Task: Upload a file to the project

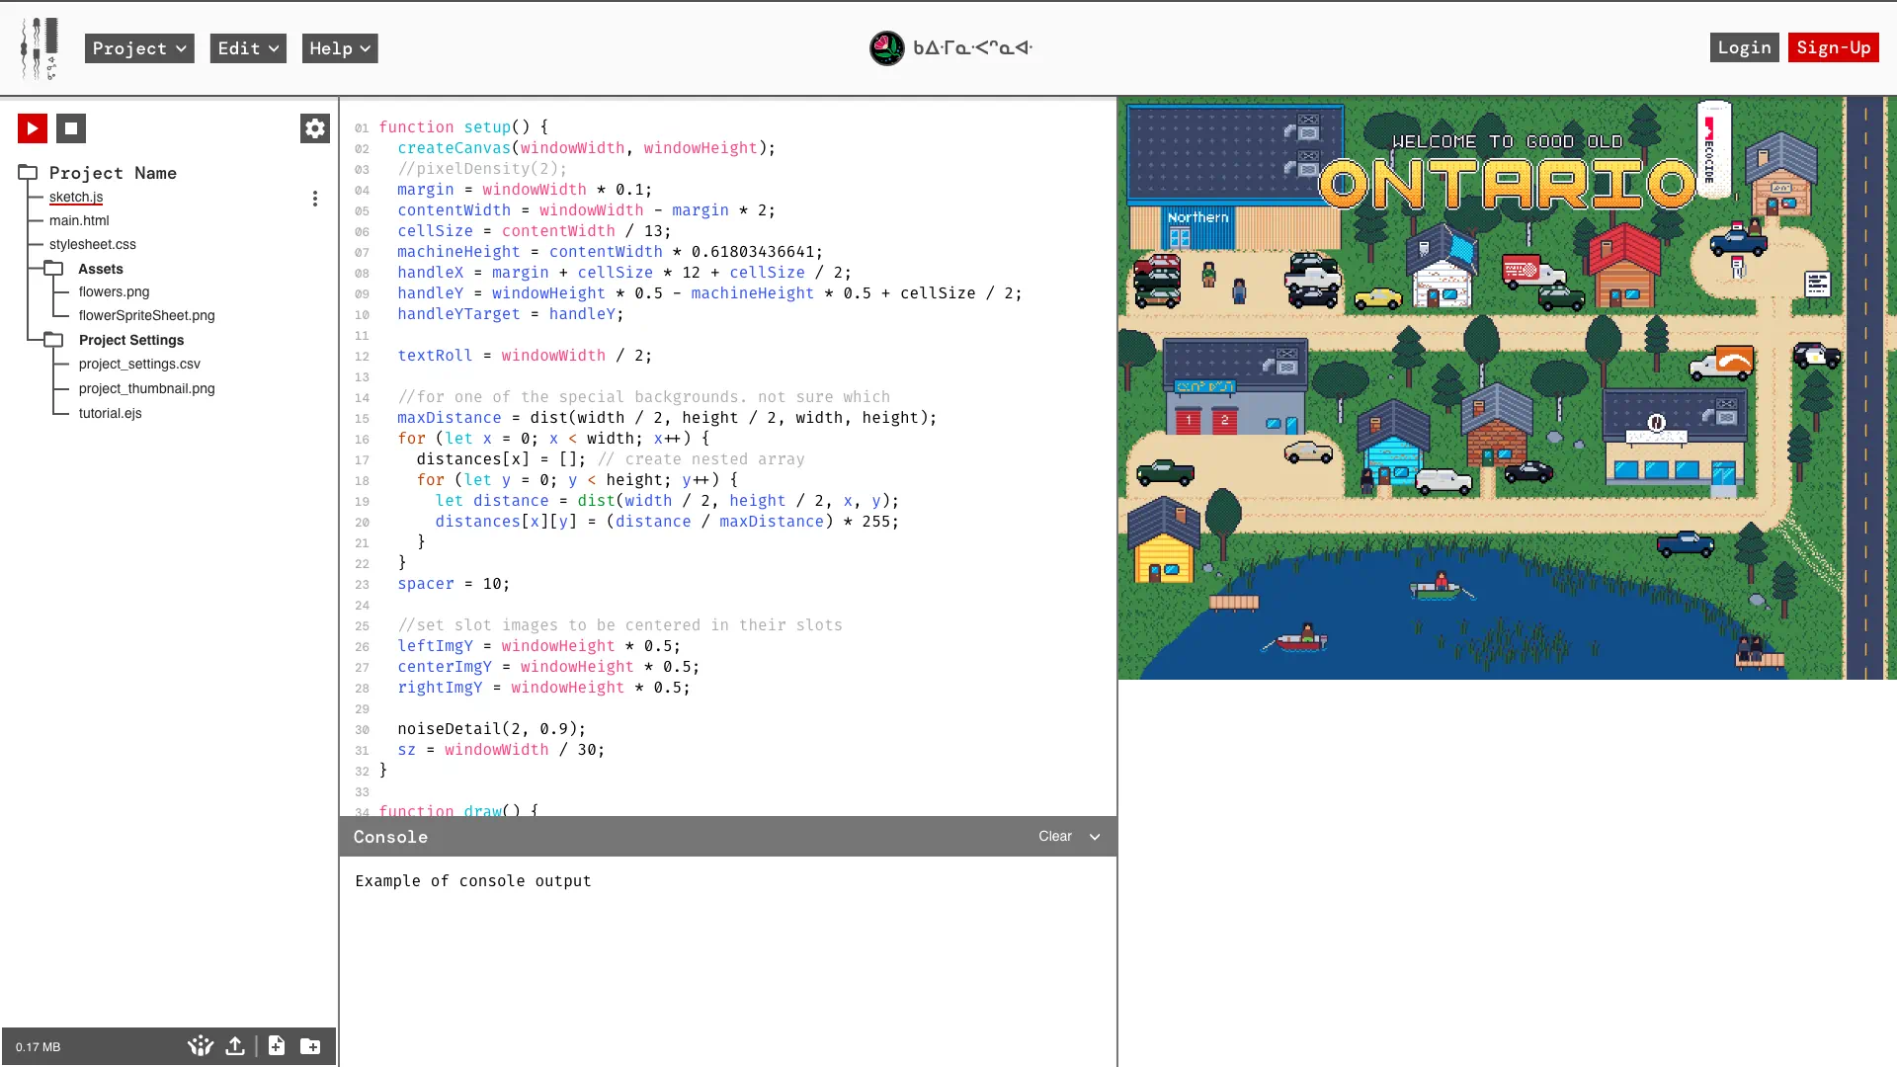Action: 235,1045
